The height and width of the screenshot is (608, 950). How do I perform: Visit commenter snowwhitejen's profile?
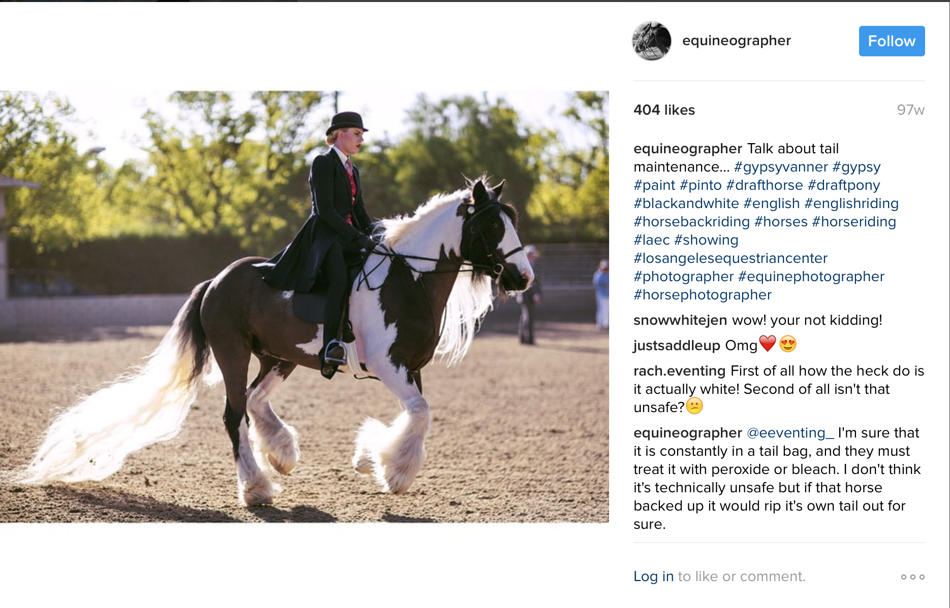(x=680, y=320)
